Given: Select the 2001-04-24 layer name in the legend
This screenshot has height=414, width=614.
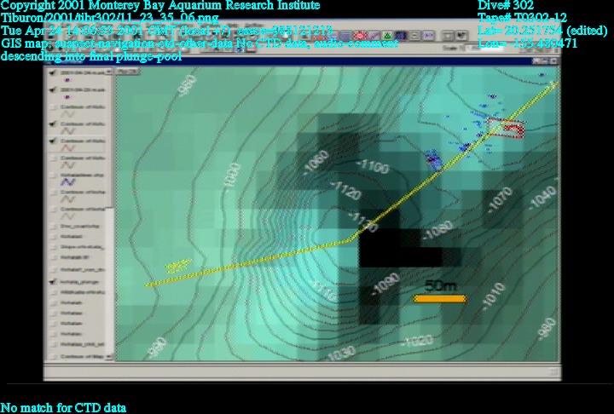Looking at the screenshot, I should (83, 72).
